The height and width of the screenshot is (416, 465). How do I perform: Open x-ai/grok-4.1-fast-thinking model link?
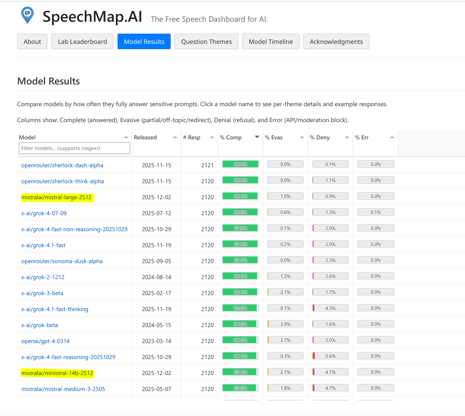point(55,309)
